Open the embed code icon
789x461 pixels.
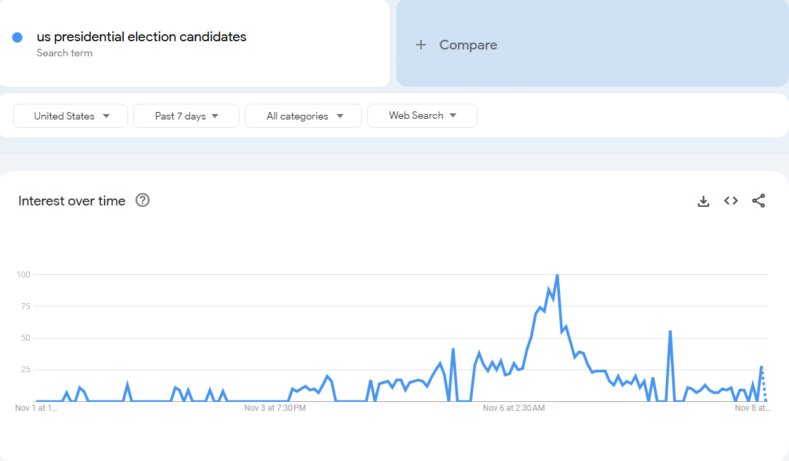tap(731, 201)
